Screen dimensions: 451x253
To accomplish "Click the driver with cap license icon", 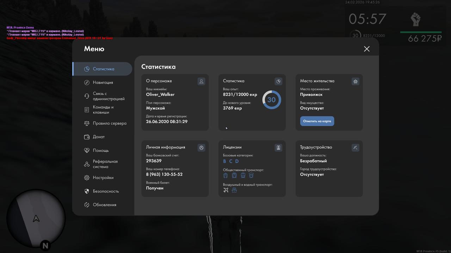I will tap(252, 175).
